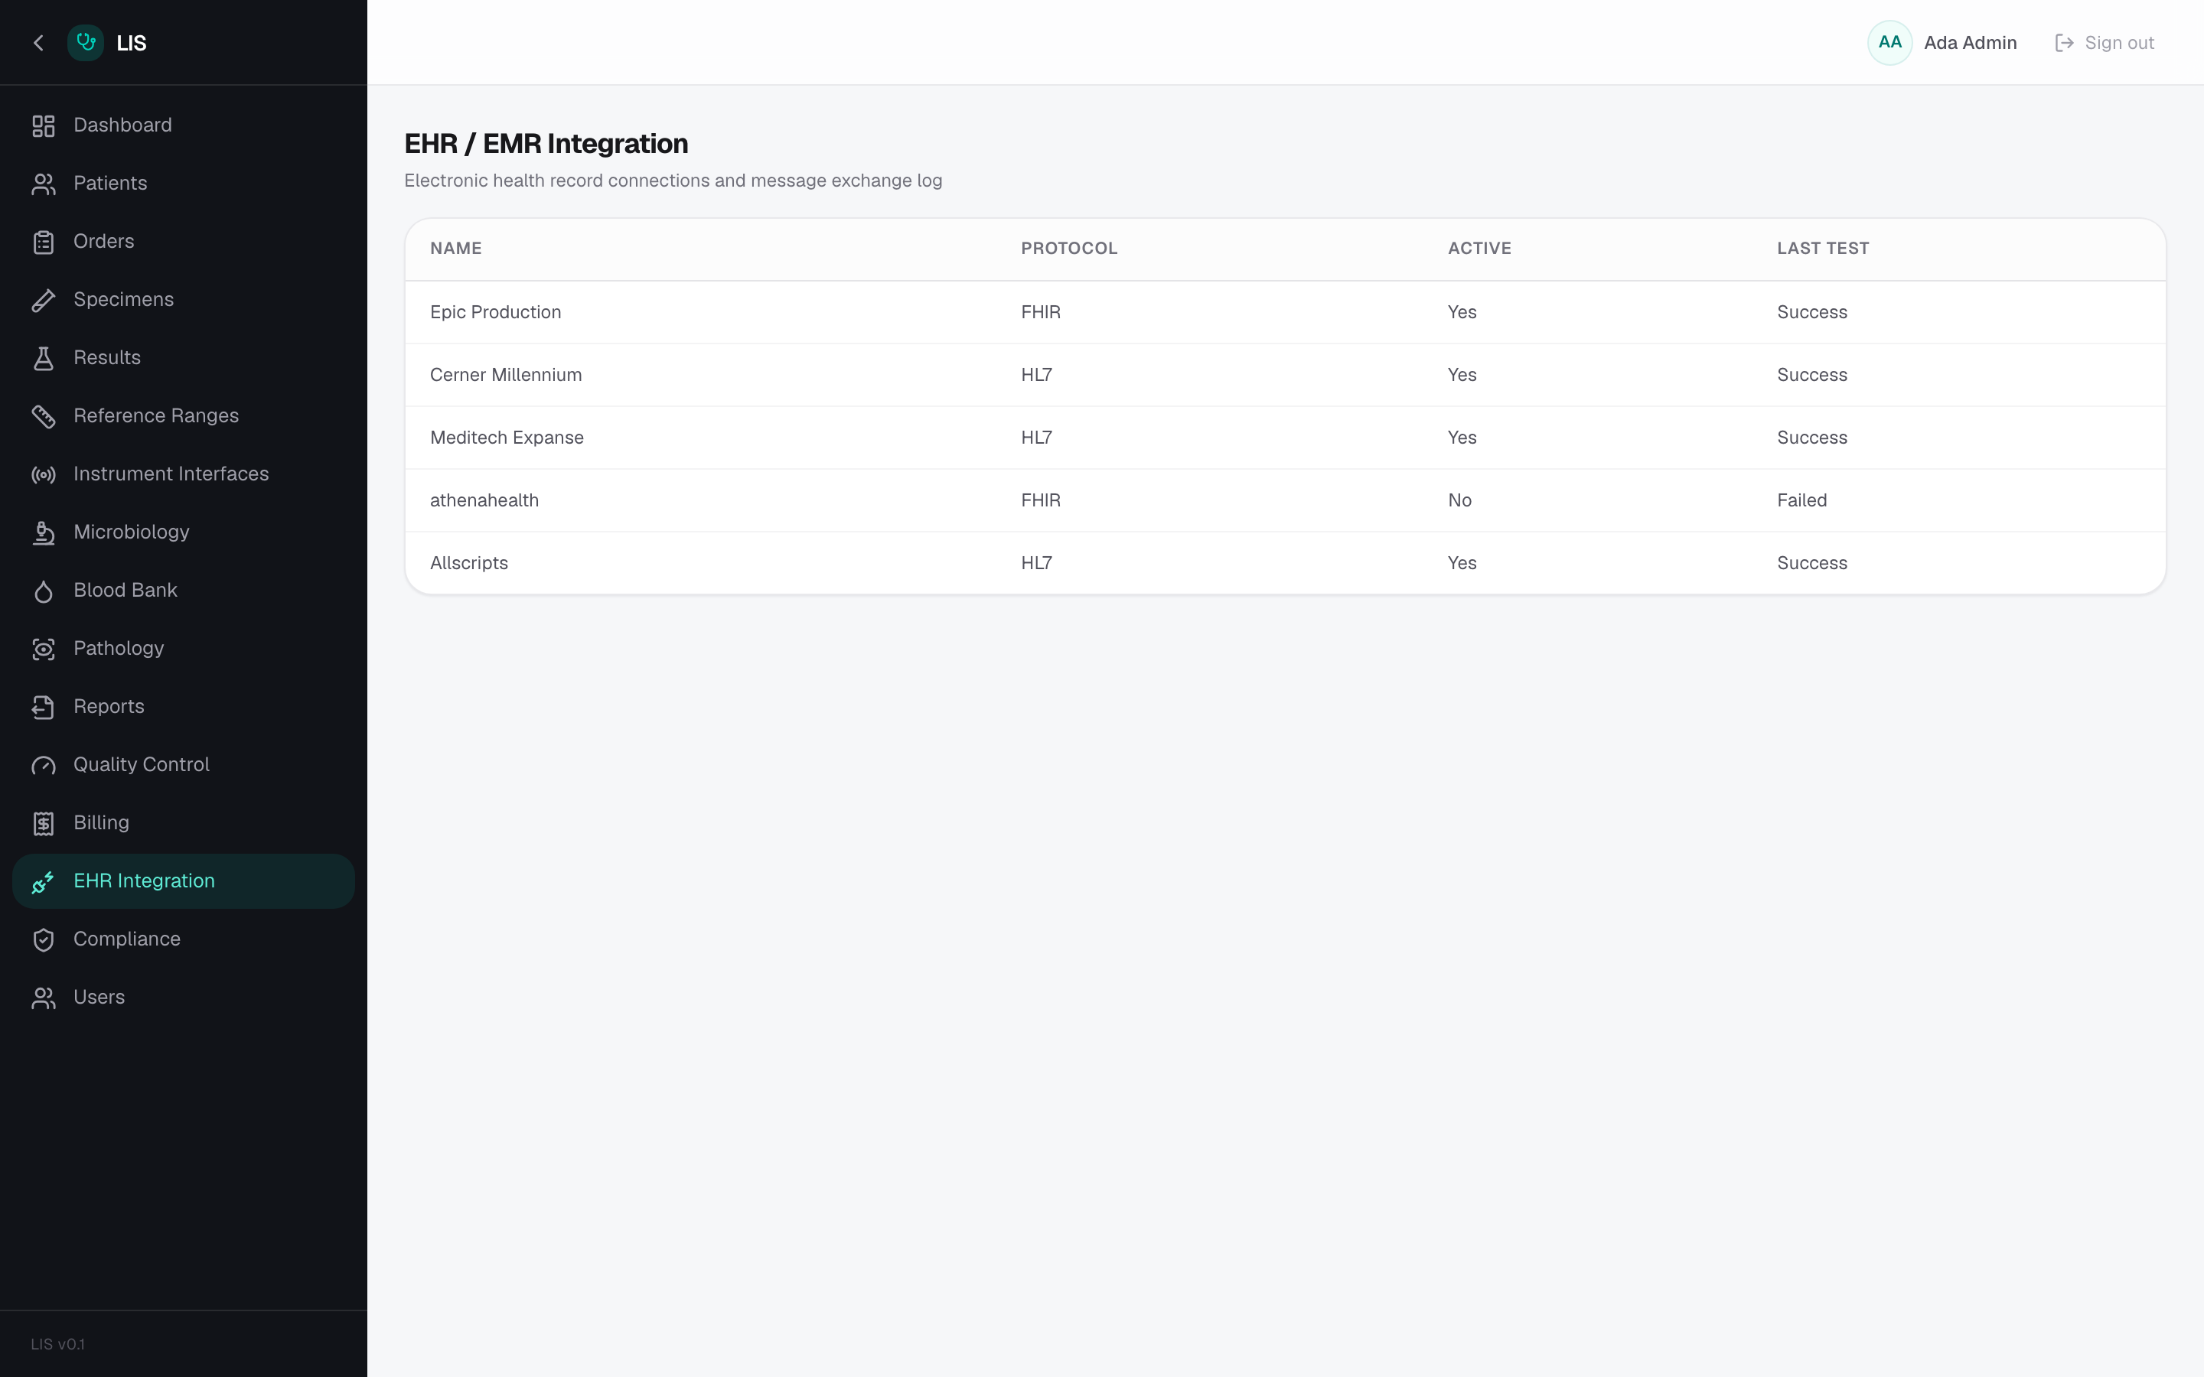Click the Ada Admin user name
Viewport: 2204px width, 1377px height.
[1970, 43]
